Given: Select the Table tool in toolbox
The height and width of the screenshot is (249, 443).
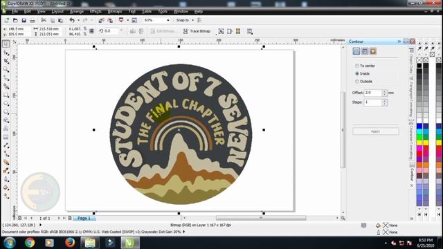Looking at the screenshot, I should point(6,137).
